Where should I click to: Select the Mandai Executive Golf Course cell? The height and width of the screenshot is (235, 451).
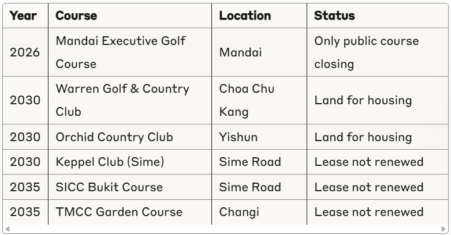(x=120, y=52)
